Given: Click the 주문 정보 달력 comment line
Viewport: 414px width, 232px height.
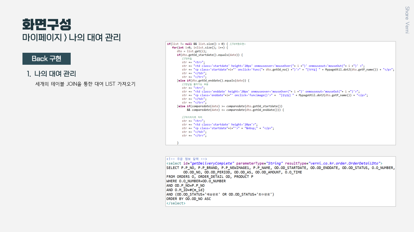Looking at the screenshot, I should 187,159.
